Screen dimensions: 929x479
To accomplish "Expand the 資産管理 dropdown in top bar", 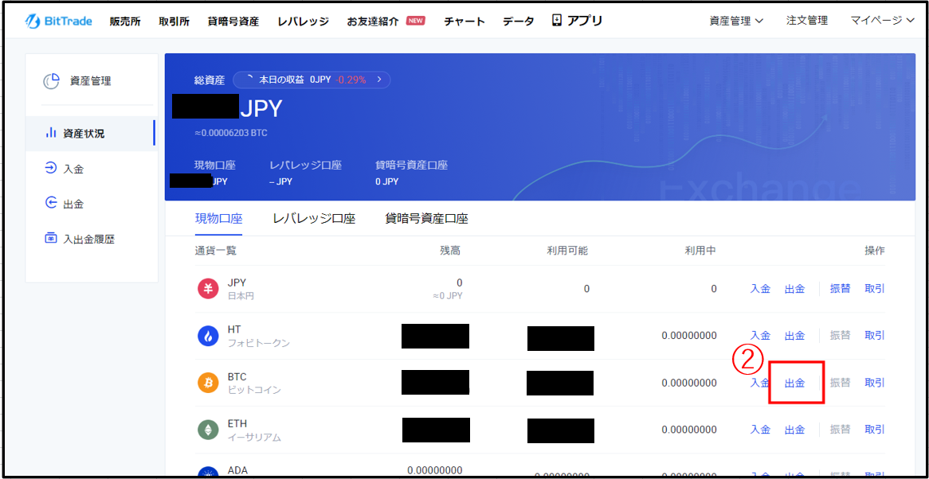I will 736,21.
